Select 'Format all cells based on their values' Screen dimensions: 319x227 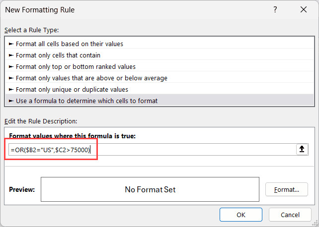(x=70, y=44)
